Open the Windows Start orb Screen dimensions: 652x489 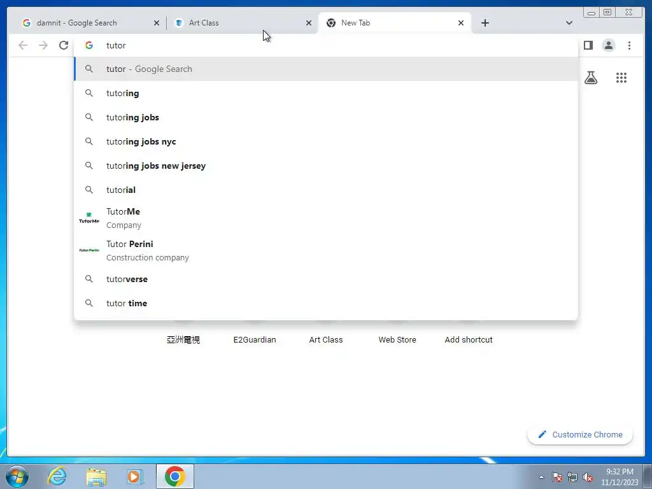point(17,476)
